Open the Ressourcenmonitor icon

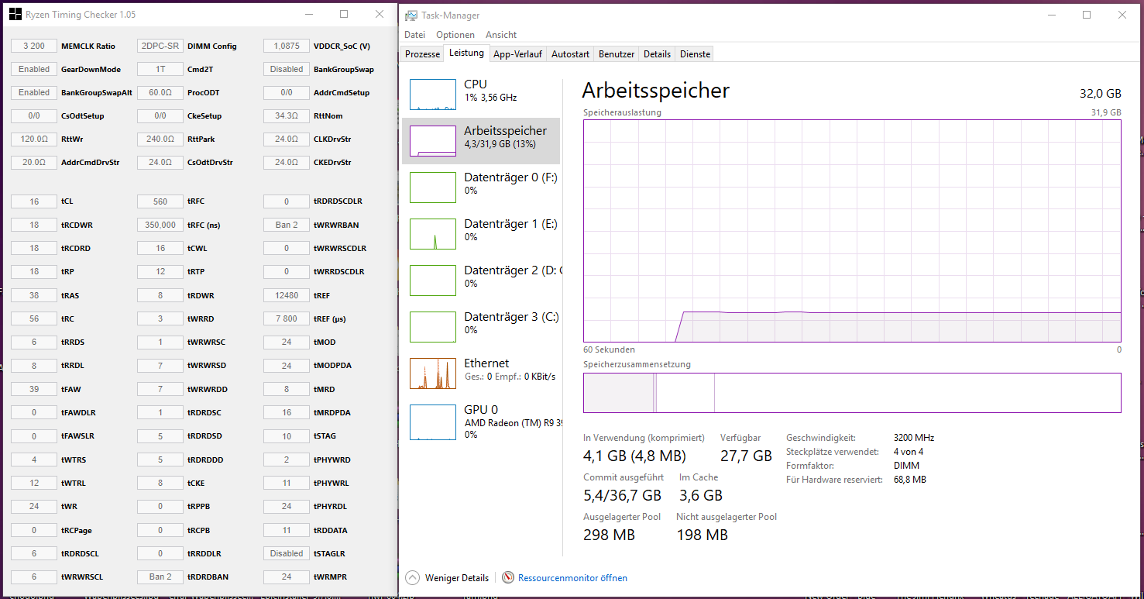tap(508, 577)
